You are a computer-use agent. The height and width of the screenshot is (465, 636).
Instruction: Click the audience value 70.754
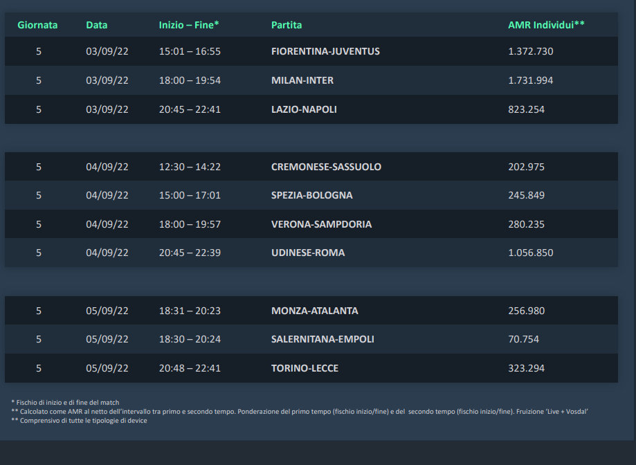pos(524,339)
